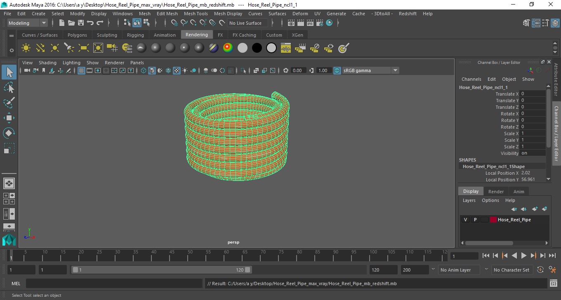This screenshot has width=561, height=300.
Task: Create a spot light from the shelf
Action: click(69, 48)
